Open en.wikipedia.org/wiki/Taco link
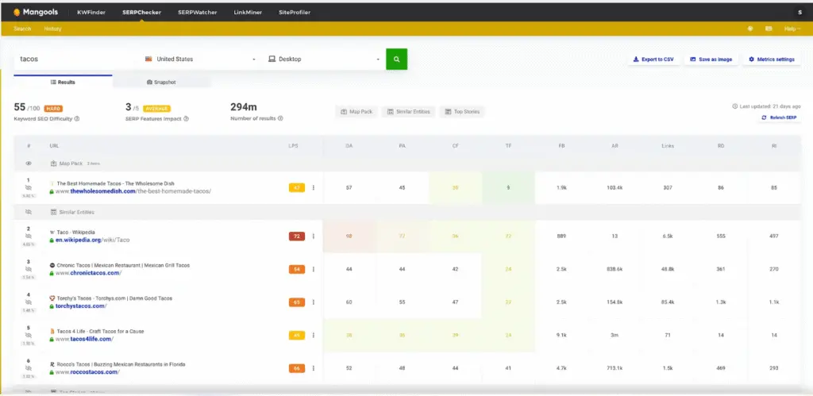The height and width of the screenshot is (396, 813). click(92, 240)
